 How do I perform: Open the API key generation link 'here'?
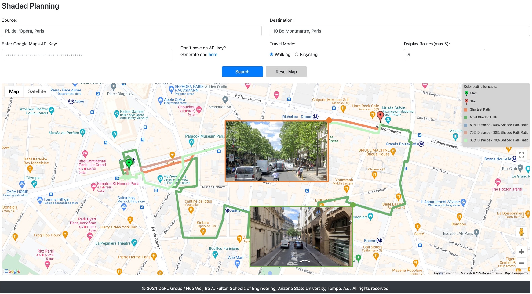coord(213,54)
